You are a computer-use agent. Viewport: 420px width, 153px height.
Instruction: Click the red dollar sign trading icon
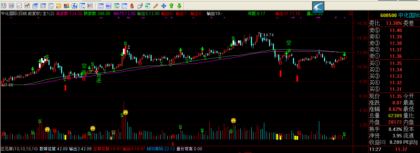pyautogui.click(x=132, y=6)
